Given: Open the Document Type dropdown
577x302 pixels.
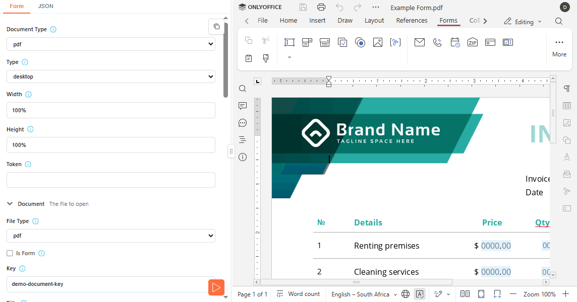Looking at the screenshot, I should coord(110,44).
